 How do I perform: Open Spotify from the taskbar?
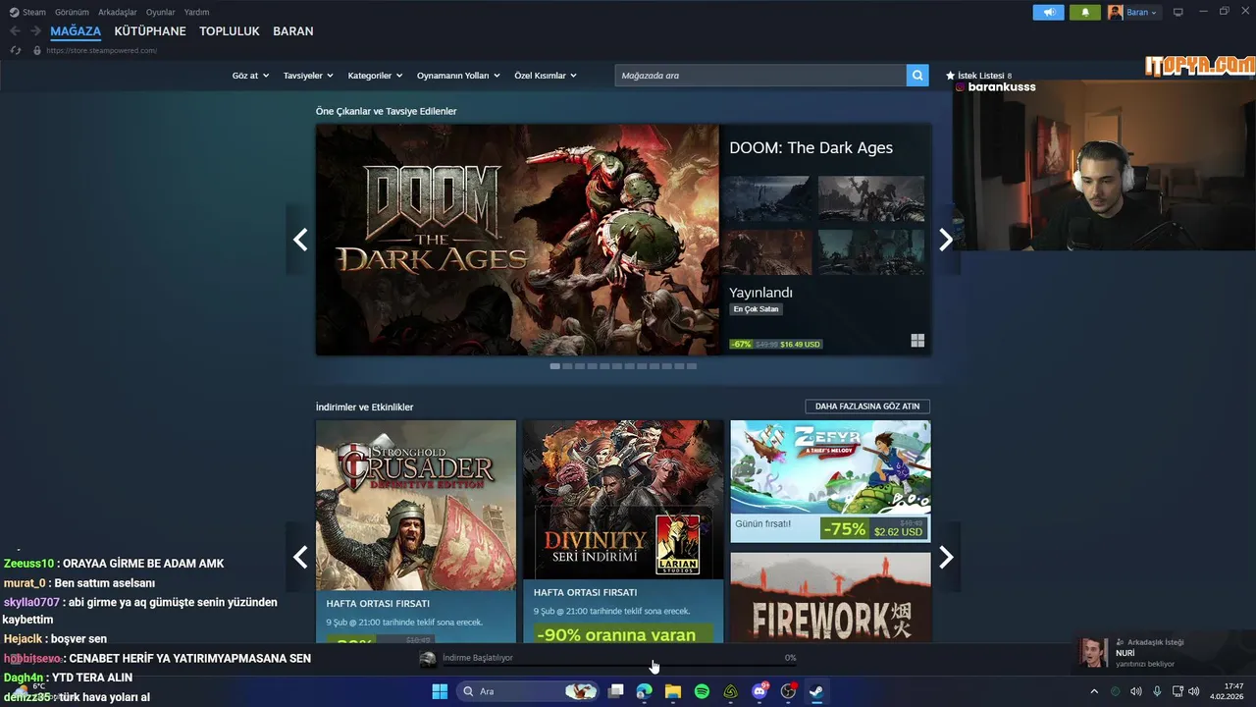point(702,691)
